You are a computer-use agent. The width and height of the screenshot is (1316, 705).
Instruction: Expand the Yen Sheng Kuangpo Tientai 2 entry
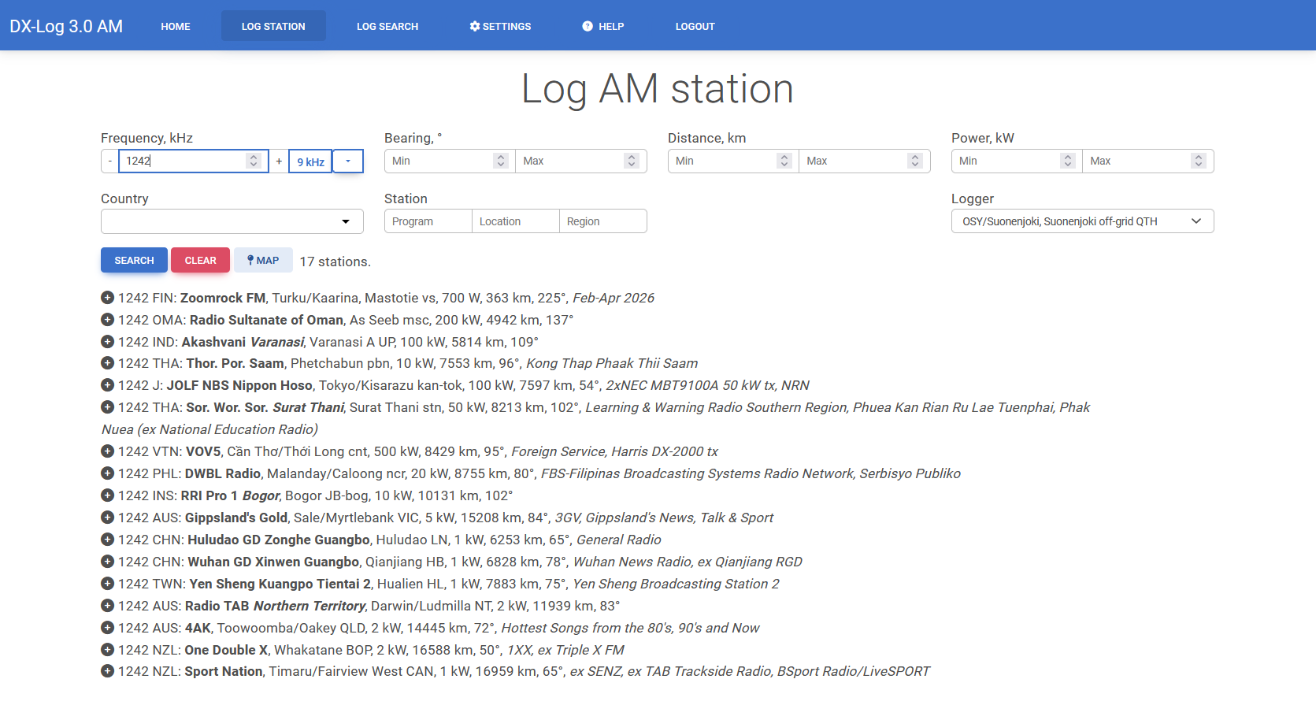click(x=108, y=584)
